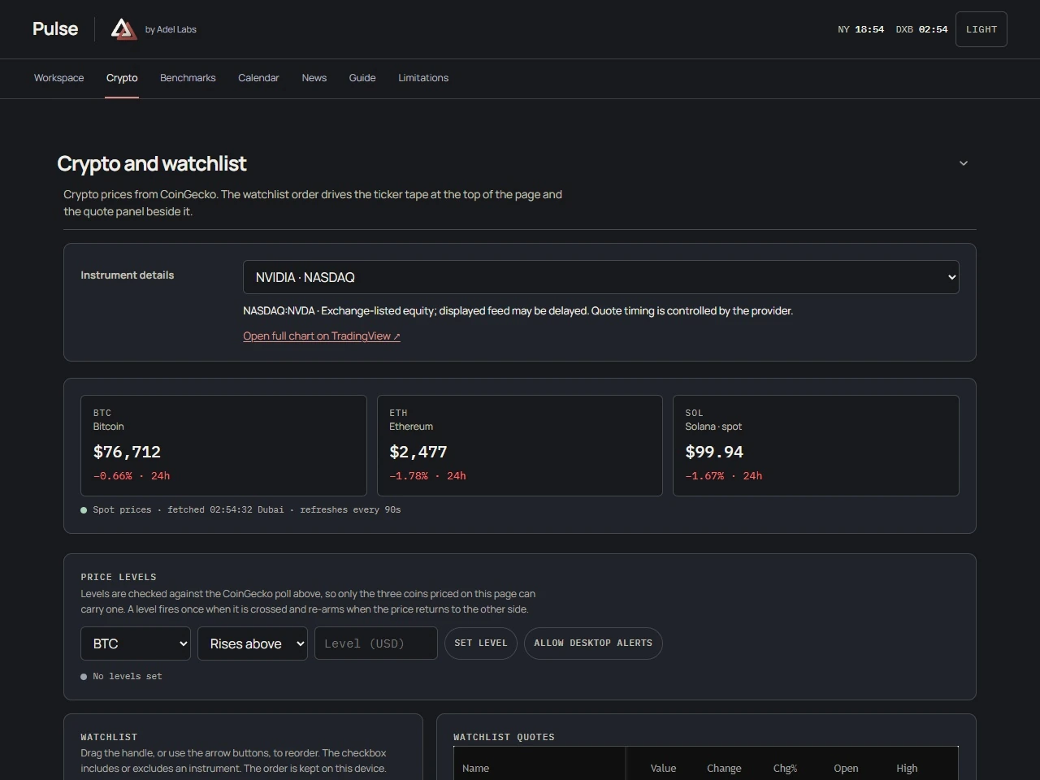The image size is (1040, 780).
Task: Click the Chg% column header
Action: point(785,769)
